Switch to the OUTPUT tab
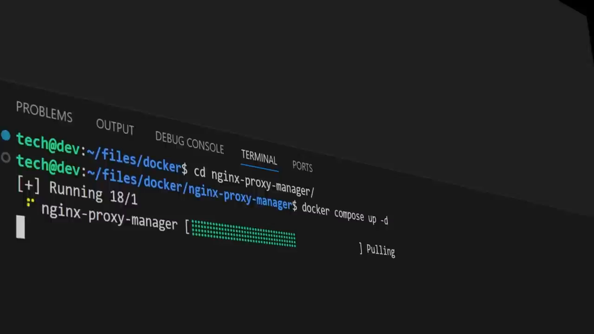This screenshot has height=334, width=594. 115,127
